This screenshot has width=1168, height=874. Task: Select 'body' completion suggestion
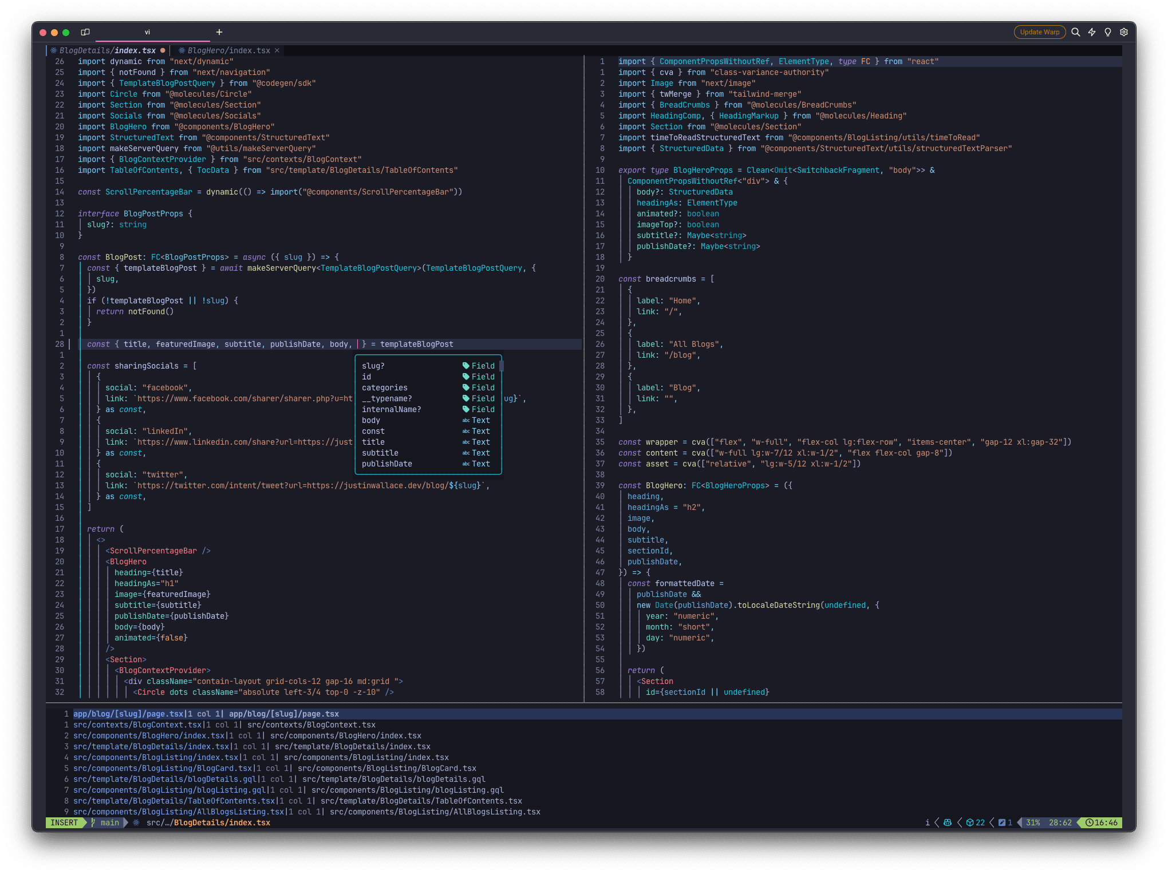427,420
